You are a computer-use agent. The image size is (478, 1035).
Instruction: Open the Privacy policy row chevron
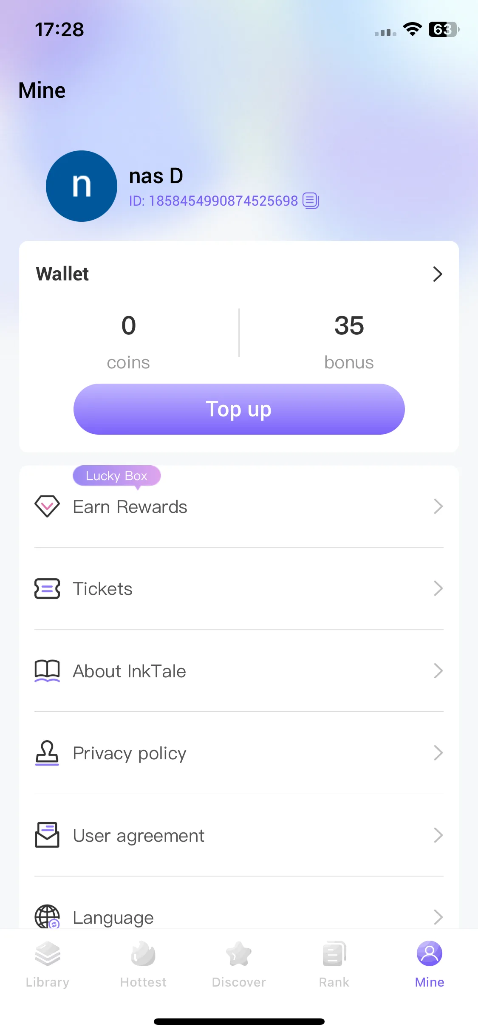point(438,753)
